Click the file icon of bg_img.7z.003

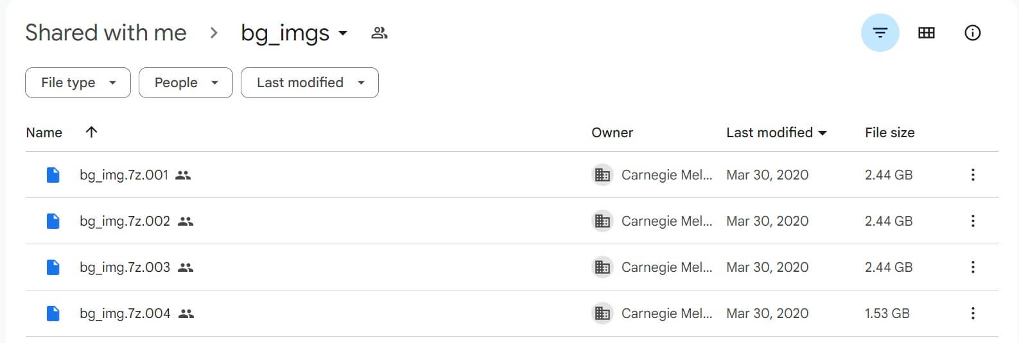pos(53,267)
